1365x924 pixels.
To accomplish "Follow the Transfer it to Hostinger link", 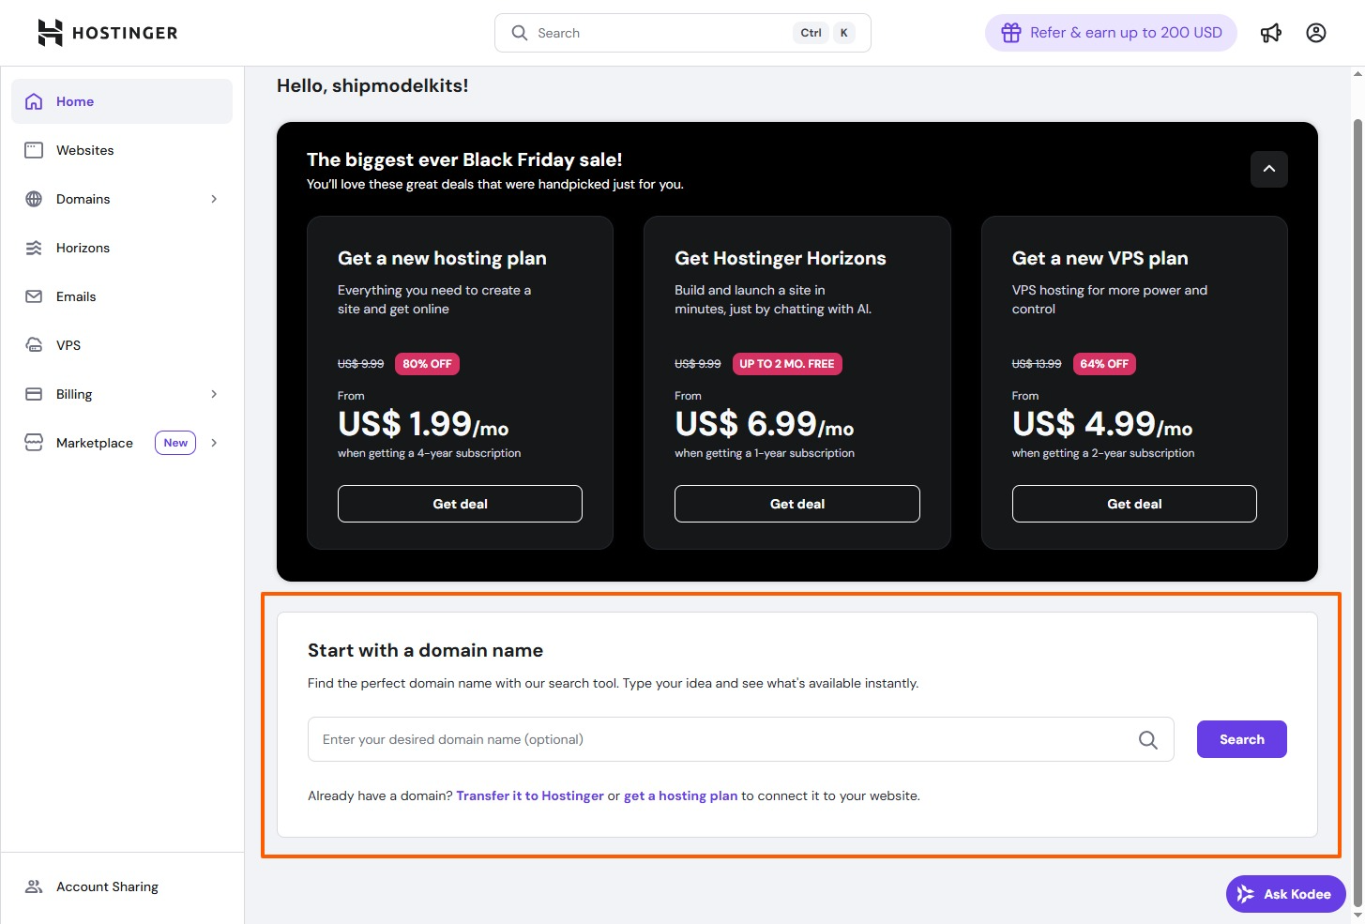I will click(x=530, y=796).
